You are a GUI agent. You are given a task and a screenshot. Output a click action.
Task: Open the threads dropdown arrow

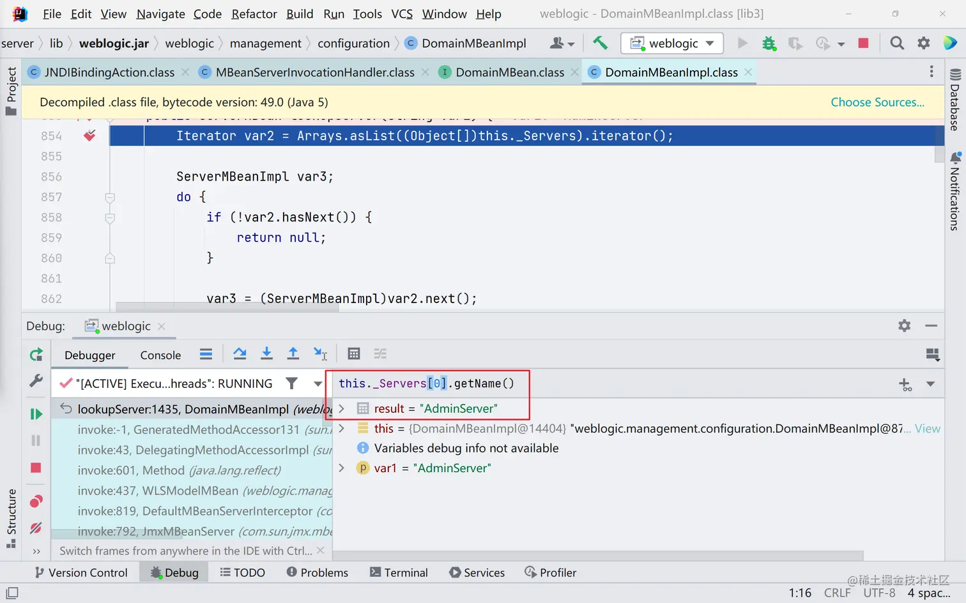pos(318,383)
